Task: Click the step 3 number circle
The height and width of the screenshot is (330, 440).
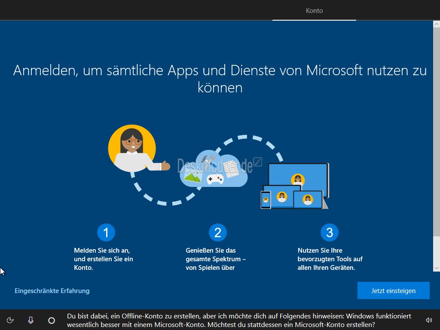Action: [330, 232]
